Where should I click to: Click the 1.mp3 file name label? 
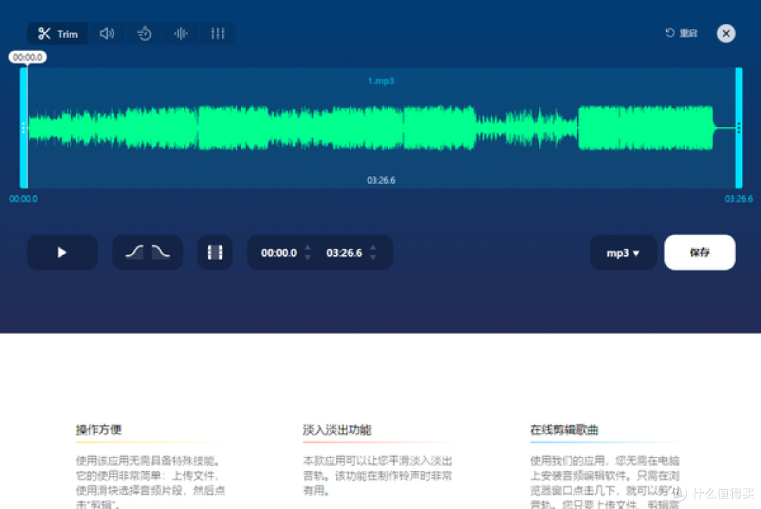point(381,81)
